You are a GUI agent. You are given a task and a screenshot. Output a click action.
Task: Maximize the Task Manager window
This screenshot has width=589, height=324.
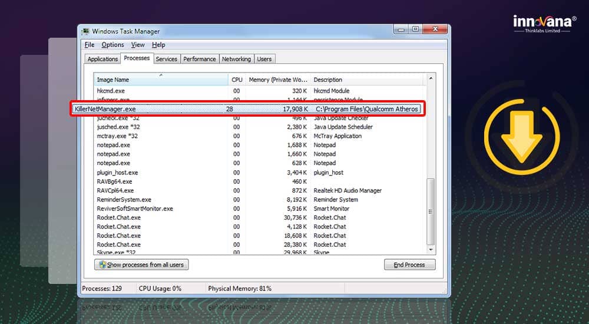click(x=415, y=29)
